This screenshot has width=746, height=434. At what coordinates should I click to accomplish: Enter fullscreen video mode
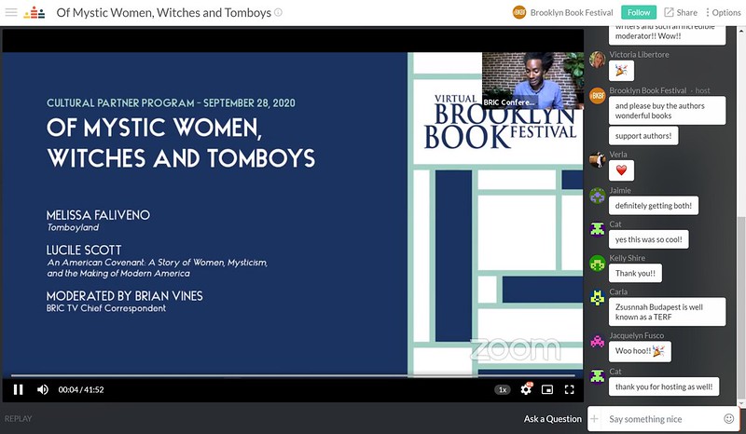pyautogui.click(x=569, y=390)
